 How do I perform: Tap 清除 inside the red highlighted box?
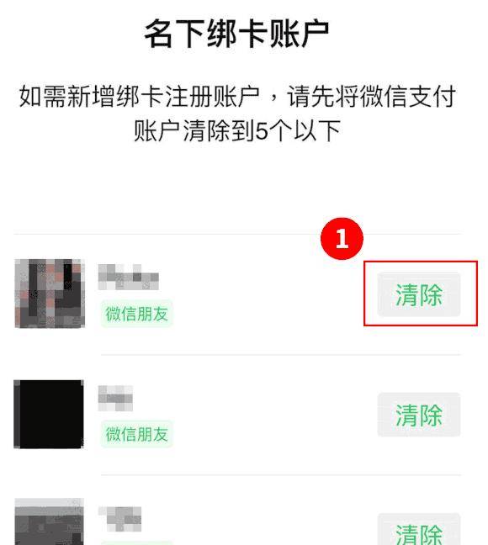[x=419, y=294]
